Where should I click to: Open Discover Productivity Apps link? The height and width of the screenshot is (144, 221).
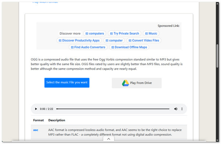click(79, 41)
